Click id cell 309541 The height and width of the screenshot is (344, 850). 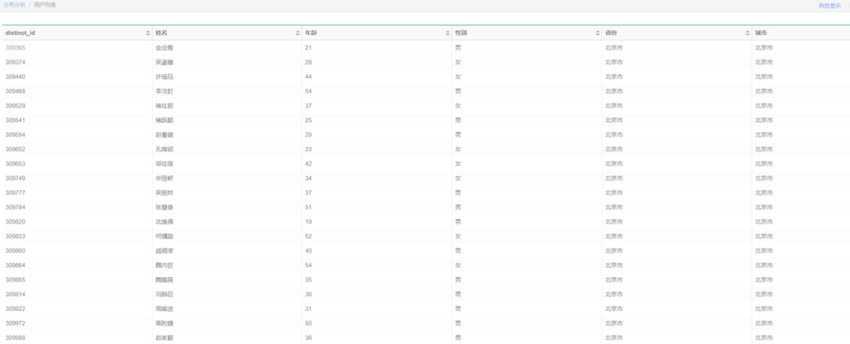click(x=15, y=120)
